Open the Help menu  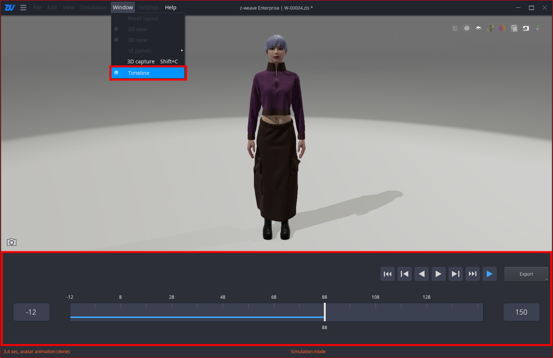click(171, 7)
